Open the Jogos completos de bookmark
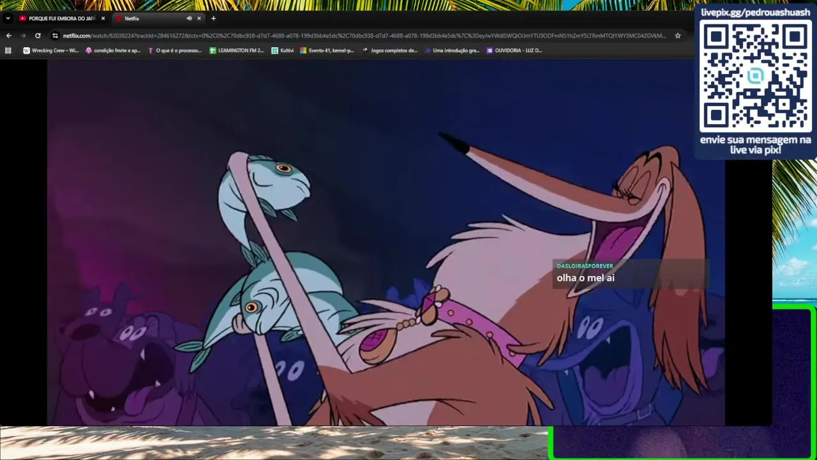The image size is (817, 460). click(x=389, y=50)
